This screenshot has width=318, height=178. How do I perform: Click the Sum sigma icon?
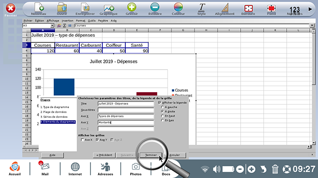(x=65, y=25)
